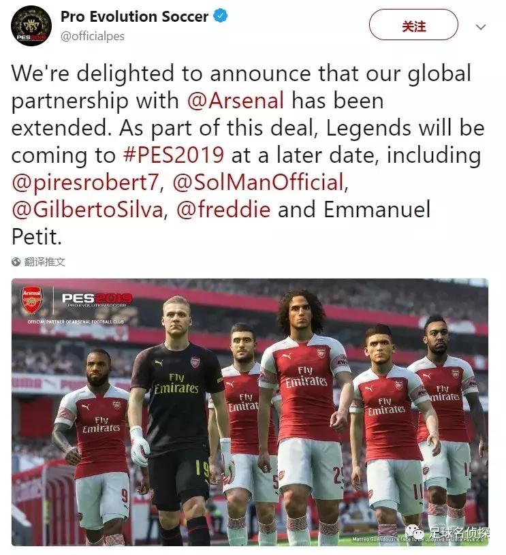Open the #PES2019 hashtag
The height and width of the screenshot is (555, 506).
174,155
